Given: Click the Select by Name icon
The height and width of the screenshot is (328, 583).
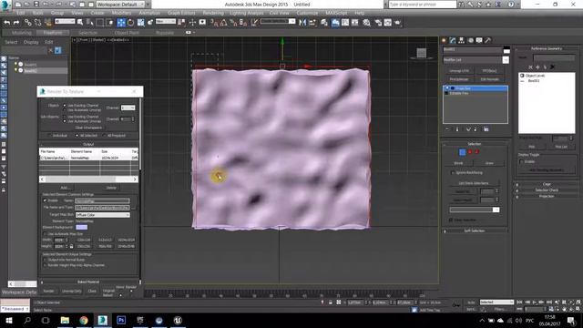Looking at the screenshot, I should click(x=89, y=23).
